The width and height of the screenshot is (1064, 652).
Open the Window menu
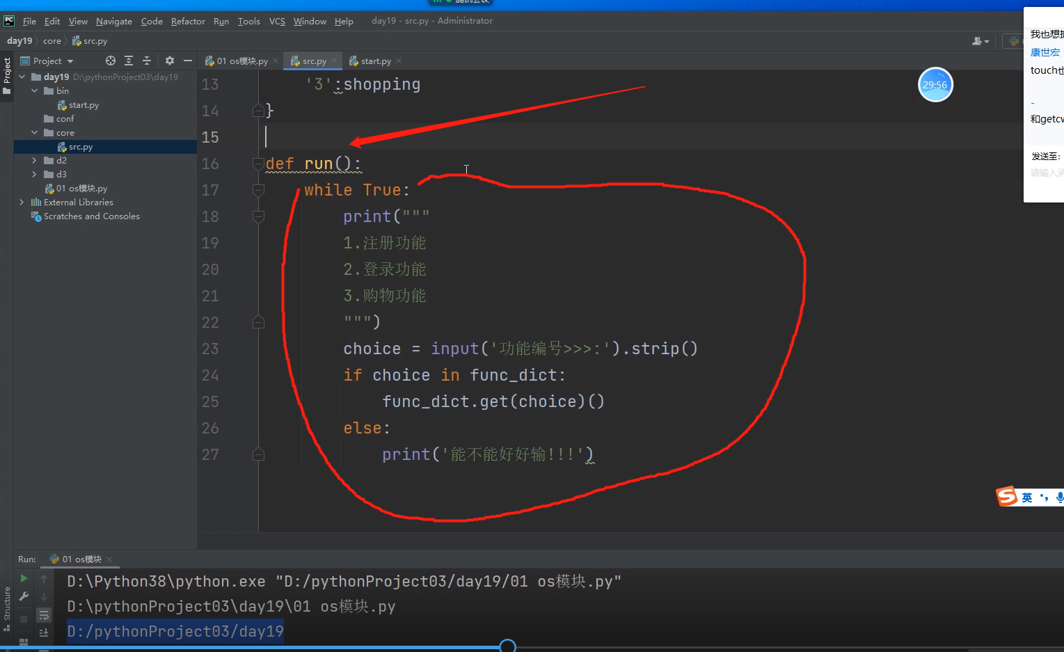click(310, 21)
